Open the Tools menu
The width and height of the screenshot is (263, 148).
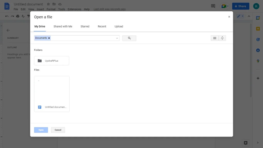coord(62,9)
